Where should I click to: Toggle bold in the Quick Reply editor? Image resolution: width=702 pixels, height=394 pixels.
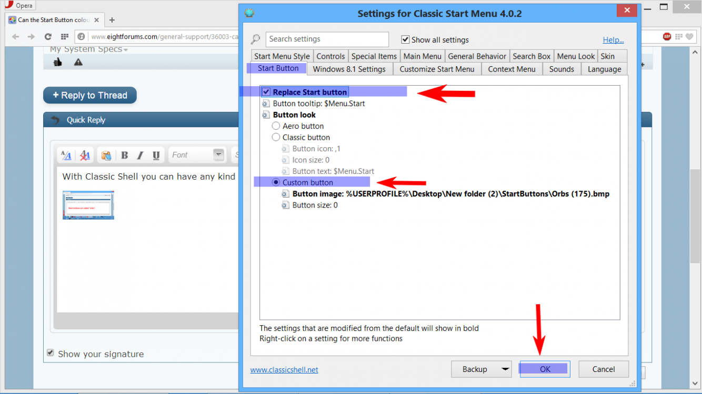[x=125, y=155]
